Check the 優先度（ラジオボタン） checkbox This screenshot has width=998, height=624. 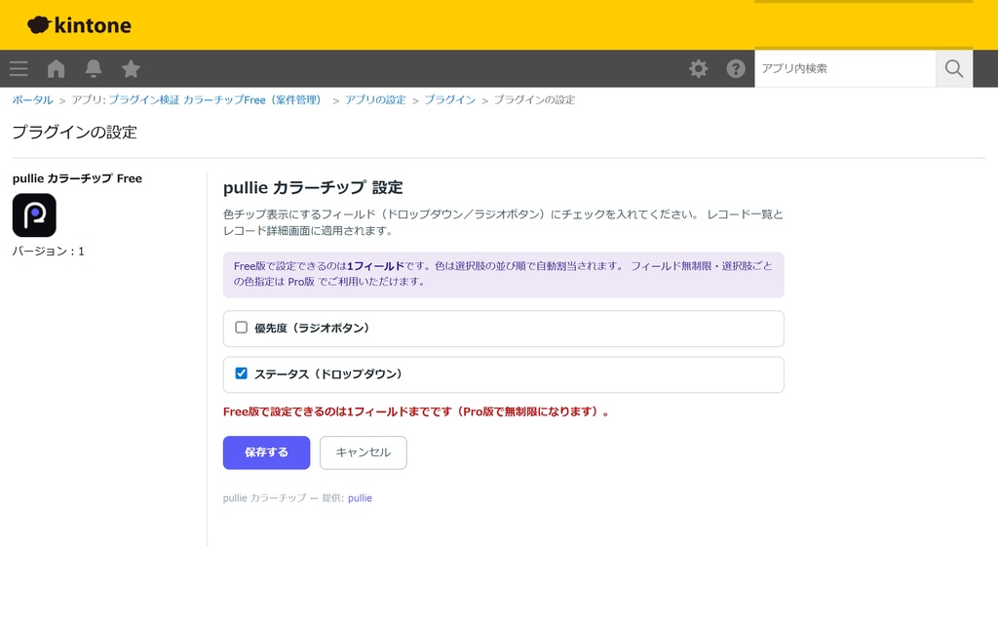pyautogui.click(x=242, y=328)
